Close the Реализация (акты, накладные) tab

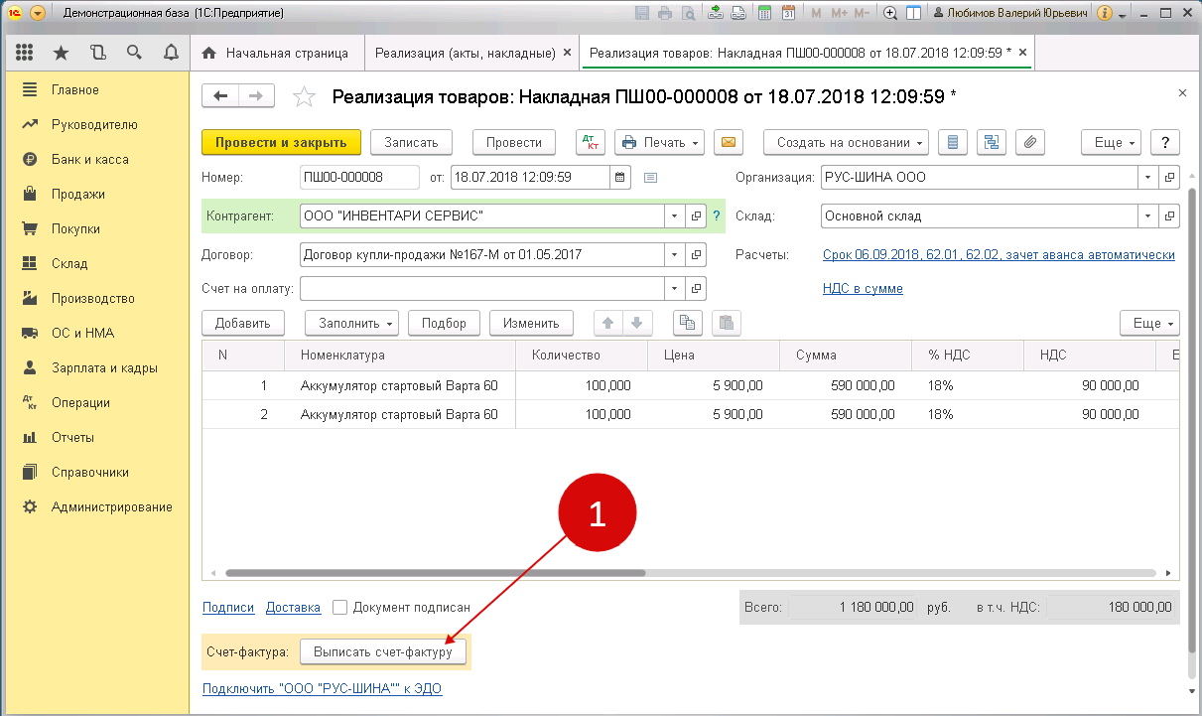point(567,53)
